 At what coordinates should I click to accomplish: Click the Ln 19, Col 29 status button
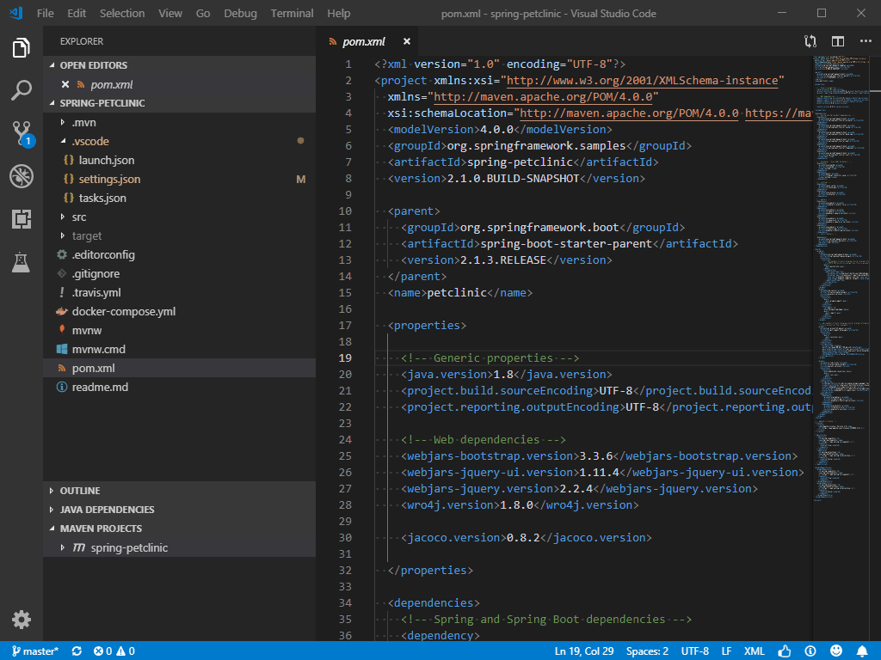pyautogui.click(x=584, y=651)
